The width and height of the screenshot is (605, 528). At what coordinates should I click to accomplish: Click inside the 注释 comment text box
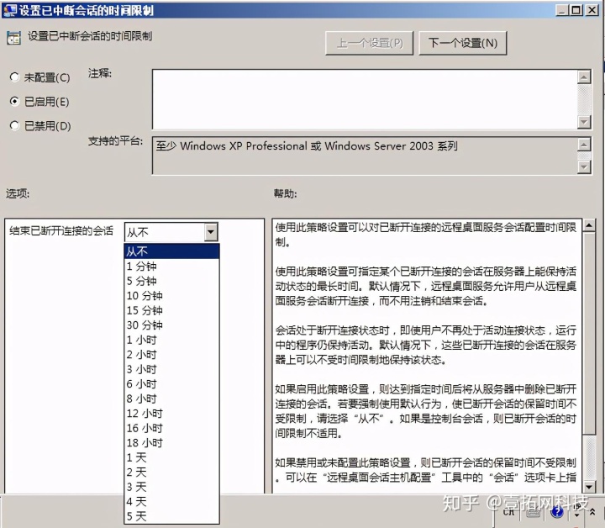point(365,99)
